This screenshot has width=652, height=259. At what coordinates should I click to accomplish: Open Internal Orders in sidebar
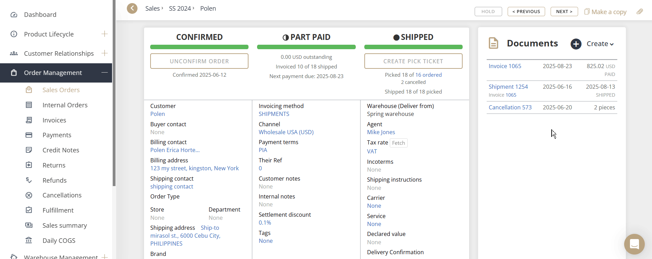click(65, 105)
